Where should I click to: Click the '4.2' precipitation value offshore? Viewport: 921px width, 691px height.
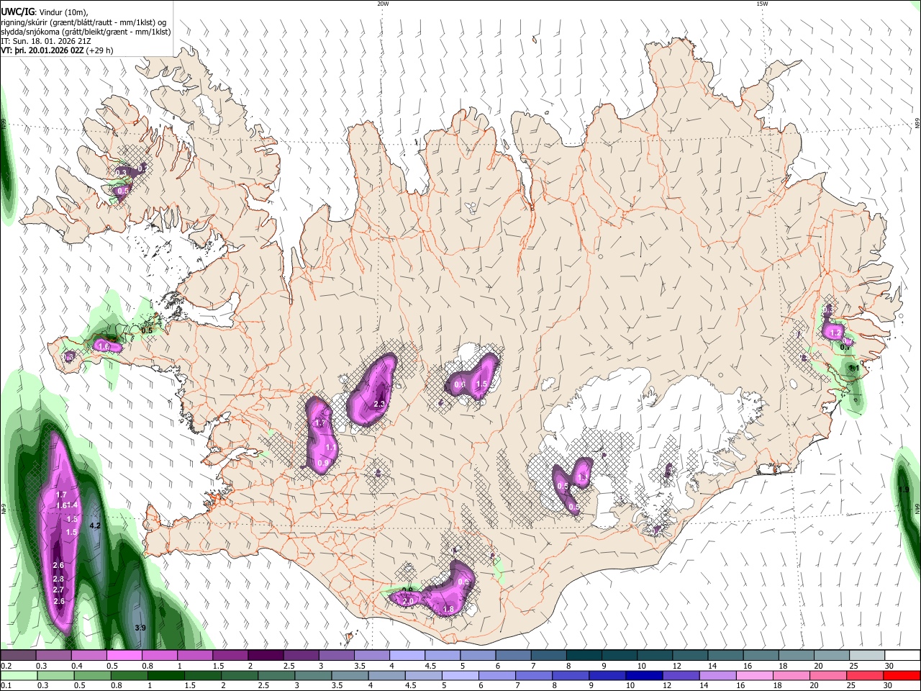(94, 526)
